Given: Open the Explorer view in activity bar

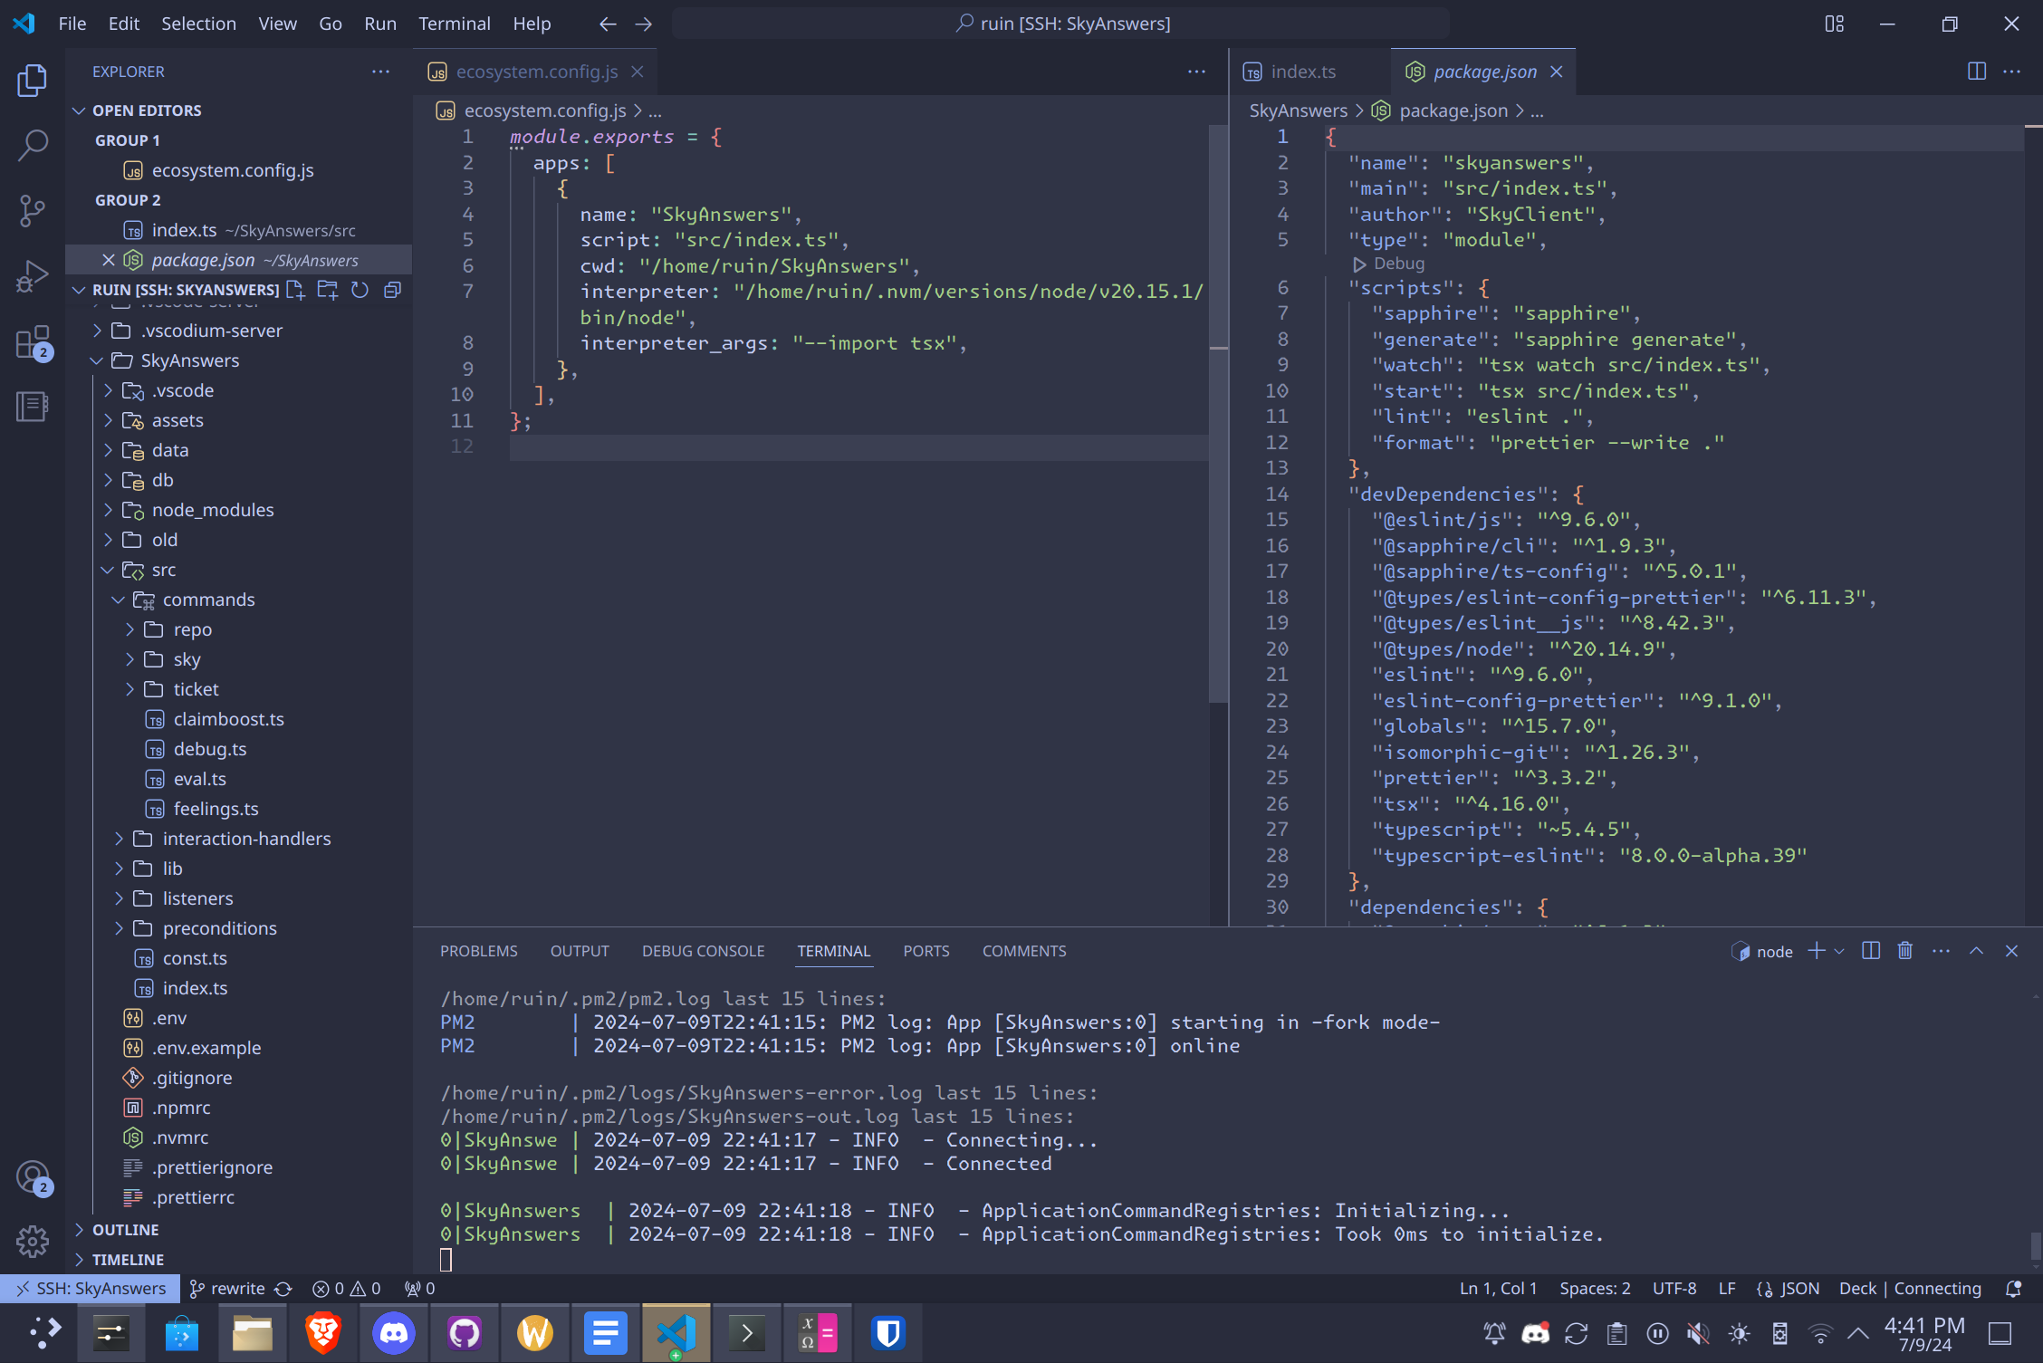Looking at the screenshot, I should pyautogui.click(x=33, y=80).
